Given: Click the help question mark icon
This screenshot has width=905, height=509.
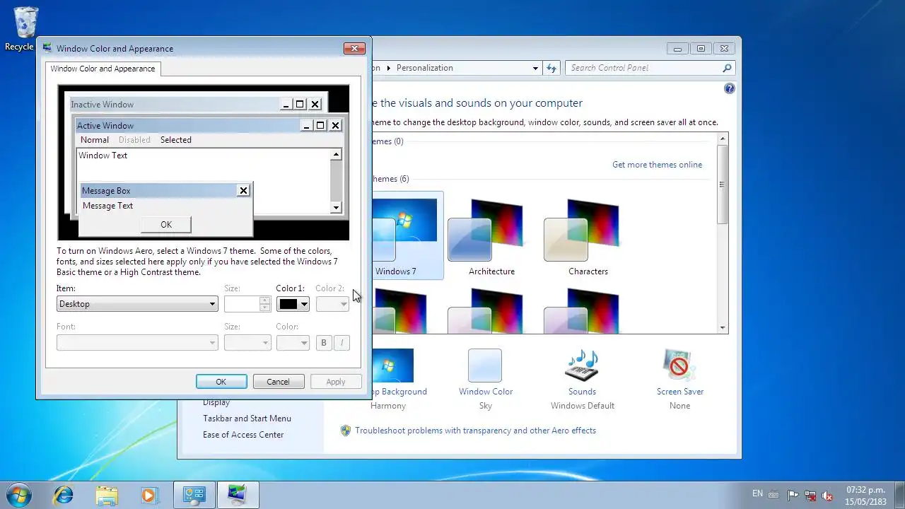Looking at the screenshot, I should coord(730,88).
